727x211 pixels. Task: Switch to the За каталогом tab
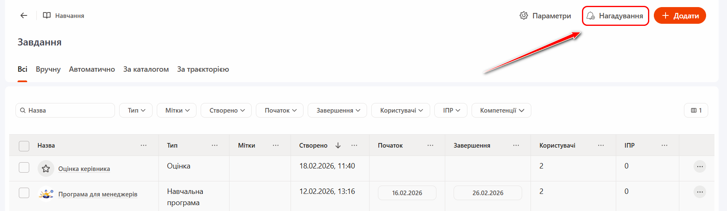[146, 69]
